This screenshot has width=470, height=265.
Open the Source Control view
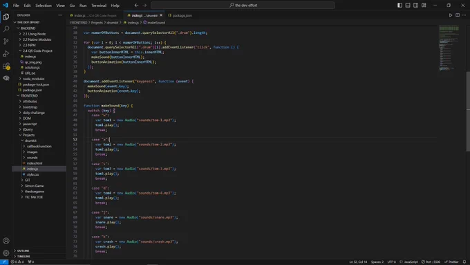pyautogui.click(x=6, y=42)
